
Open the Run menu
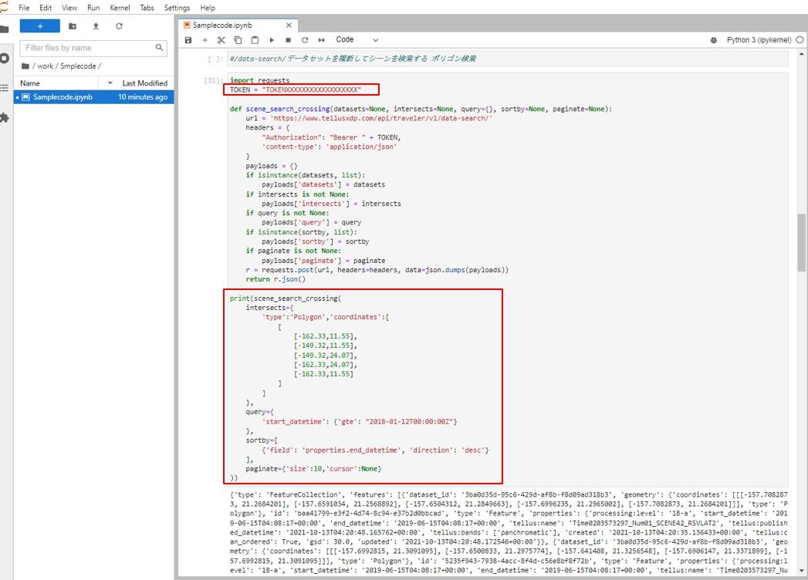(93, 8)
